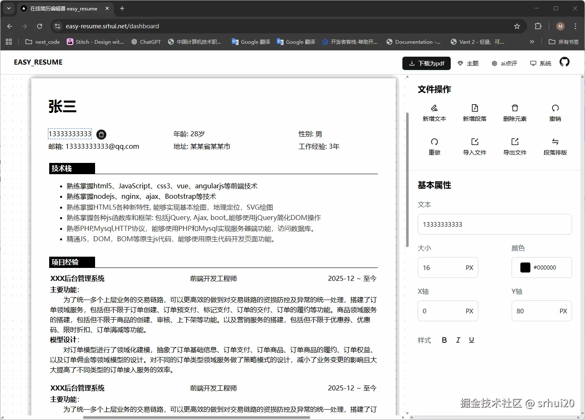The width and height of the screenshot is (585, 420).
Task: Click the site info icon in address bar
Action: [x=58, y=26]
